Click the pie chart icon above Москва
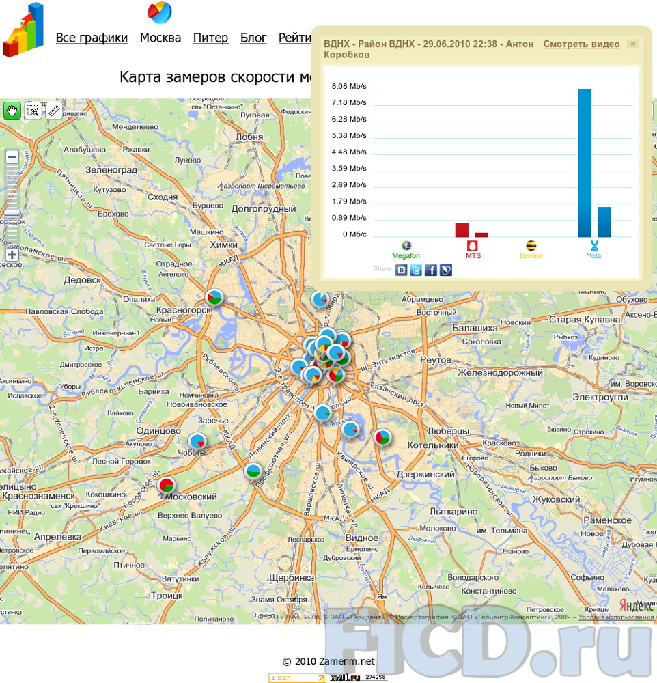Screen dimensions: 657x683 point(160,12)
